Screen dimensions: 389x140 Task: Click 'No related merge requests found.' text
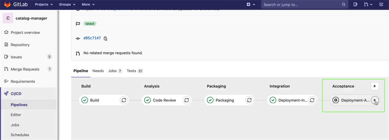113,53
